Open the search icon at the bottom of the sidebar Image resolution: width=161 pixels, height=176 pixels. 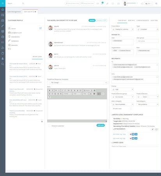3,64
